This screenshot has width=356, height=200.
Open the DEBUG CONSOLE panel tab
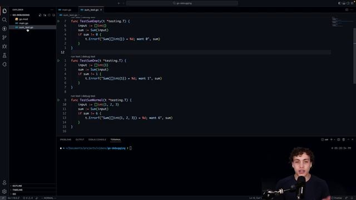tap(97, 139)
